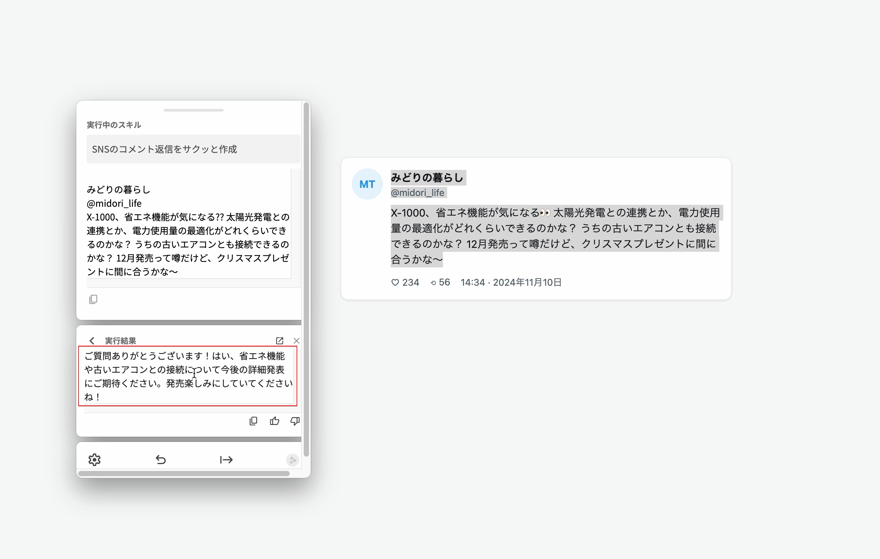Open the @midori_life handle link in the post

click(417, 193)
